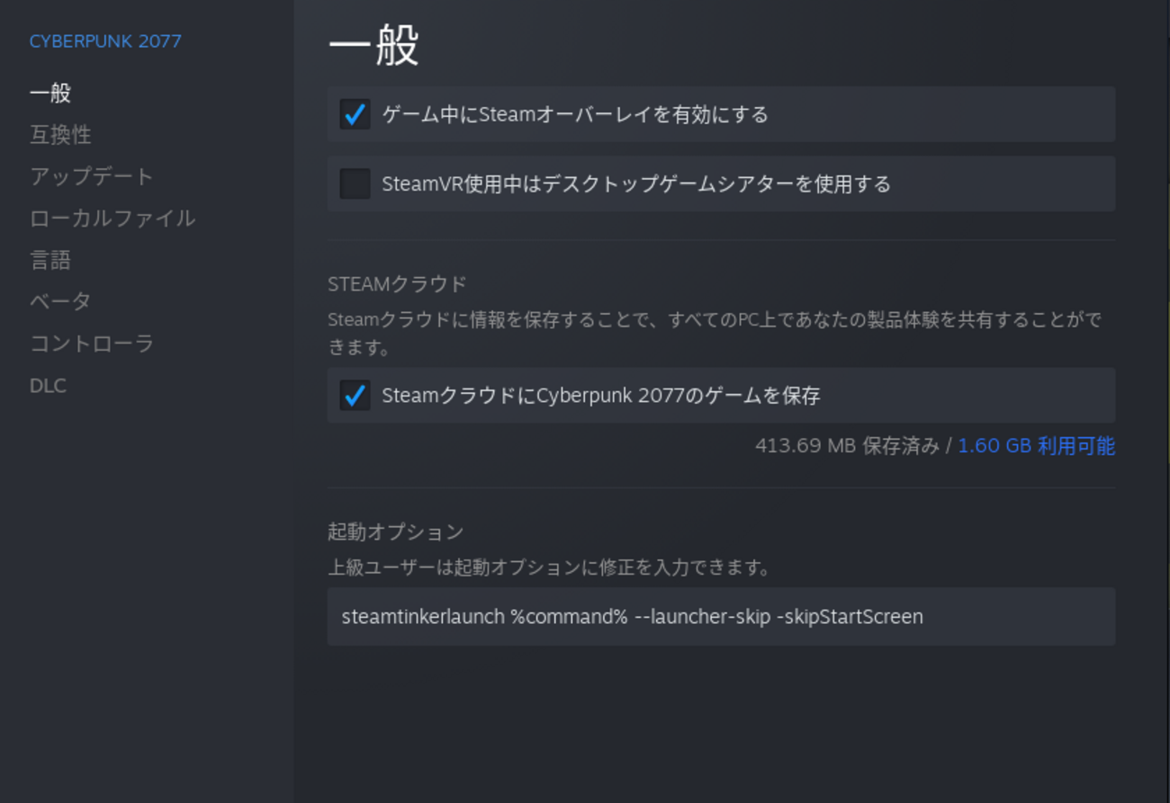Go to the ローカルファイル section

(112, 219)
